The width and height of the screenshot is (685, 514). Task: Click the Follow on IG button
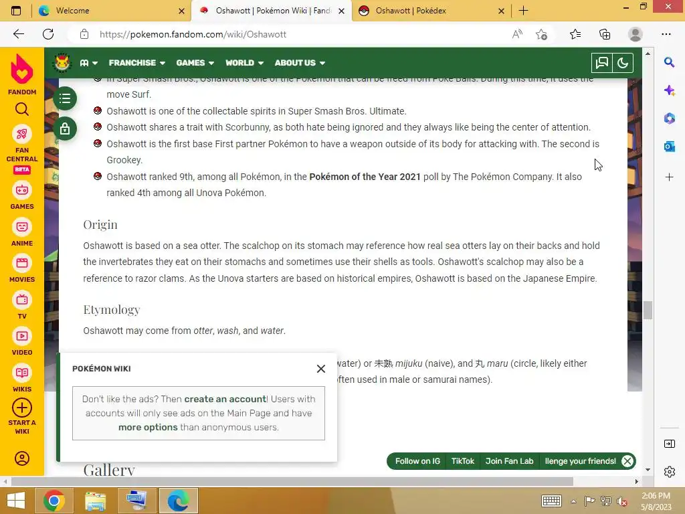pos(417,461)
